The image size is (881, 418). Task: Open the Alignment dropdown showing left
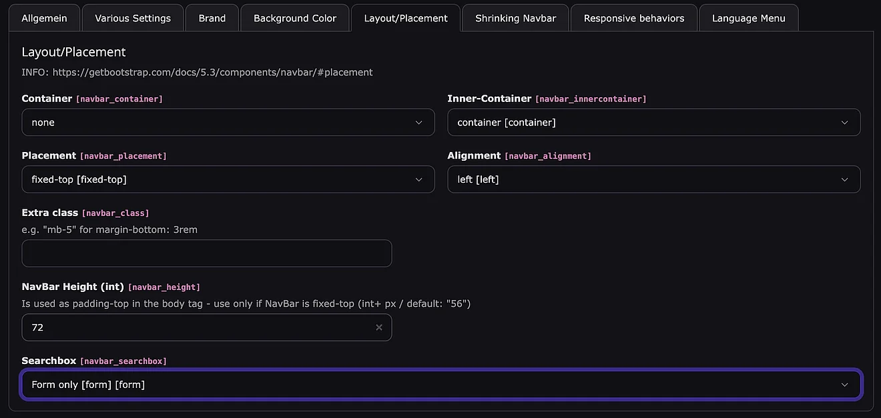[653, 179]
